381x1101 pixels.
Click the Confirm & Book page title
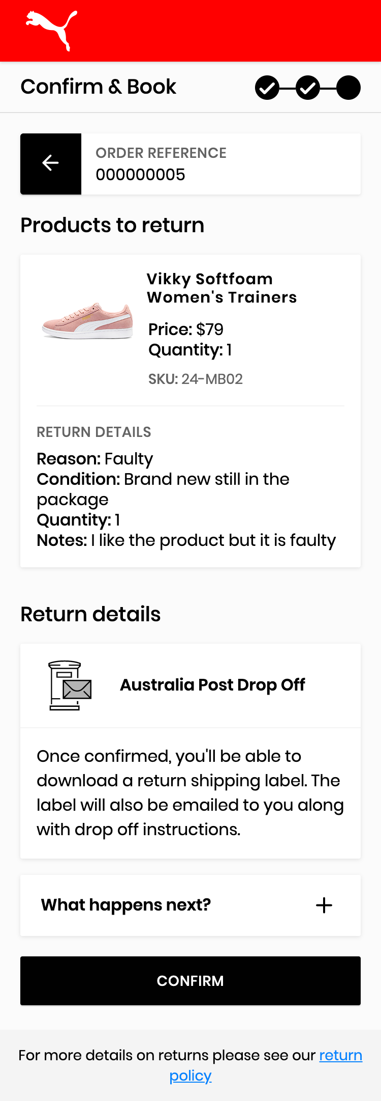98,87
